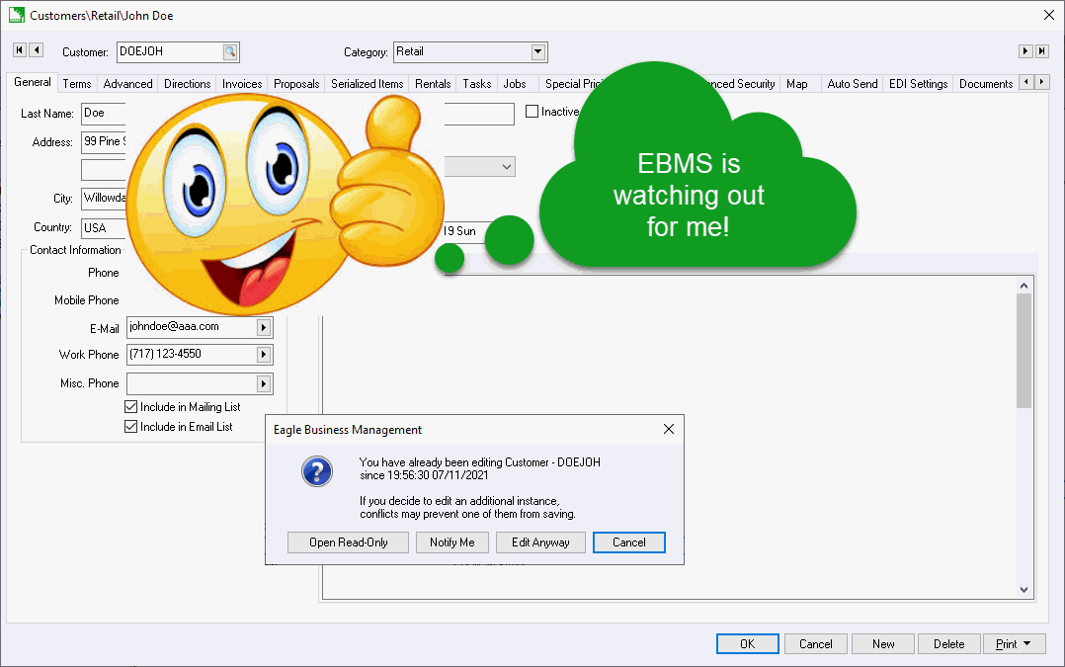Click the E-Mail field arrow button
This screenshot has width=1065, height=667.
[264, 327]
